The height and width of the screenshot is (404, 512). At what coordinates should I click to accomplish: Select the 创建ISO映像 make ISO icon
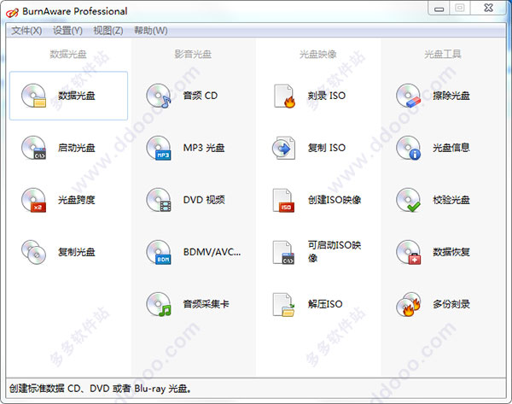284,200
